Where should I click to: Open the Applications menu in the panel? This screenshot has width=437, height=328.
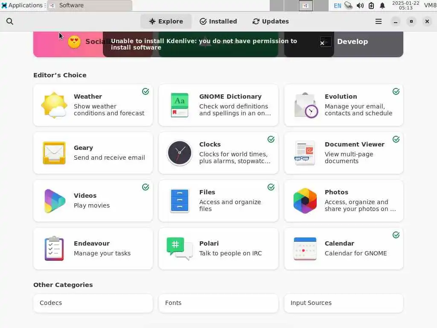pyautogui.click(x=23, y=5)
